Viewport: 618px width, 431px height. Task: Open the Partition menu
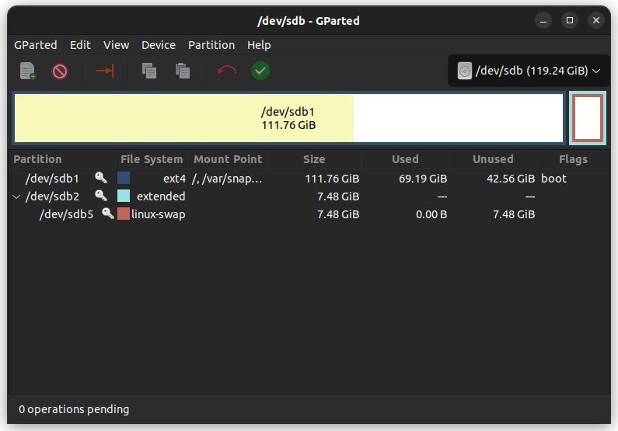[x=211, y=45]
